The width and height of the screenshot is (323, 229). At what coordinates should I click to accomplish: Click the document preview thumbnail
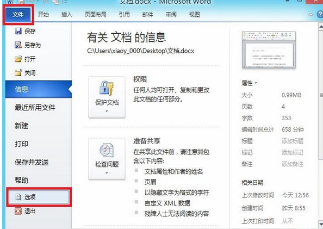tap(269, 49)
